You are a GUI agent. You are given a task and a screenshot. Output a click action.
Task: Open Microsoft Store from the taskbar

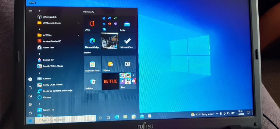133,117
